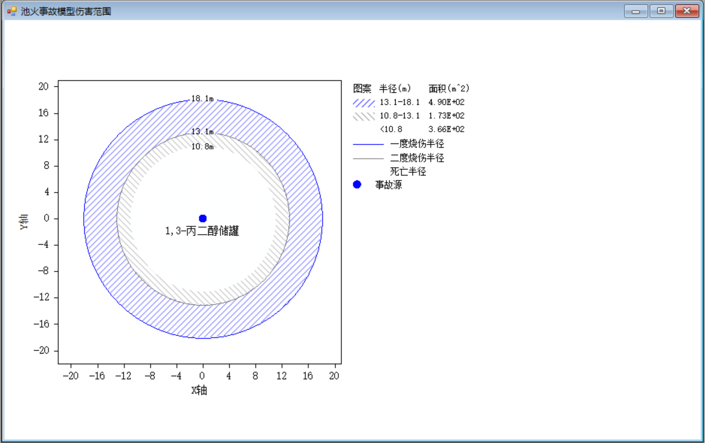Click the blue accident source dot in chart
Viewport: 705px width, 443px height.
[x=203, y=218]
